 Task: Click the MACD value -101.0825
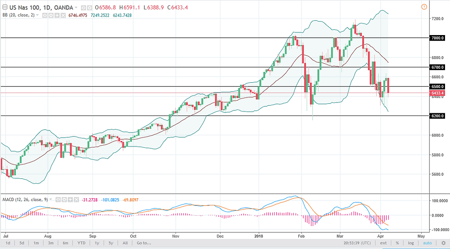(x=110, y=200)
